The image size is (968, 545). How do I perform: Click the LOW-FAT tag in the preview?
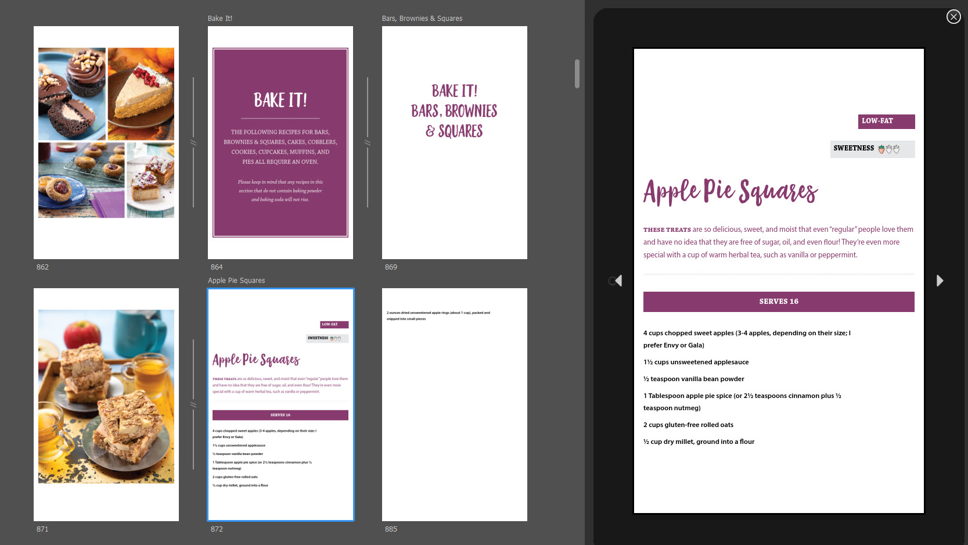click(x=886, y=121)
